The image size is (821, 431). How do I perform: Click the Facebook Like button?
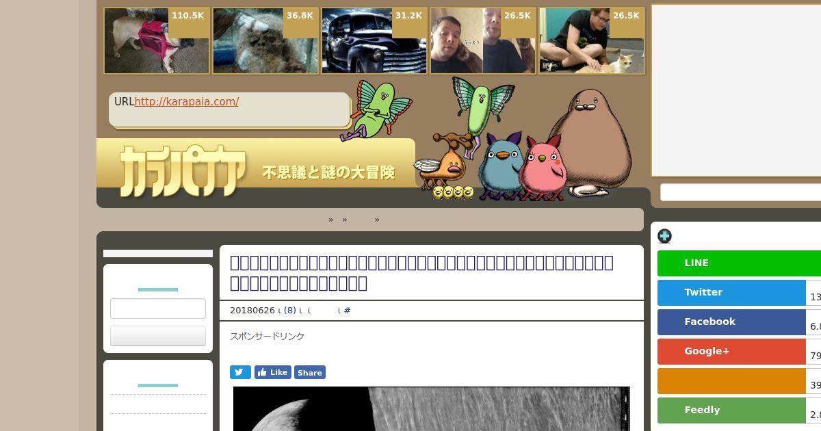pyautogui.click(x=273, y=372)
